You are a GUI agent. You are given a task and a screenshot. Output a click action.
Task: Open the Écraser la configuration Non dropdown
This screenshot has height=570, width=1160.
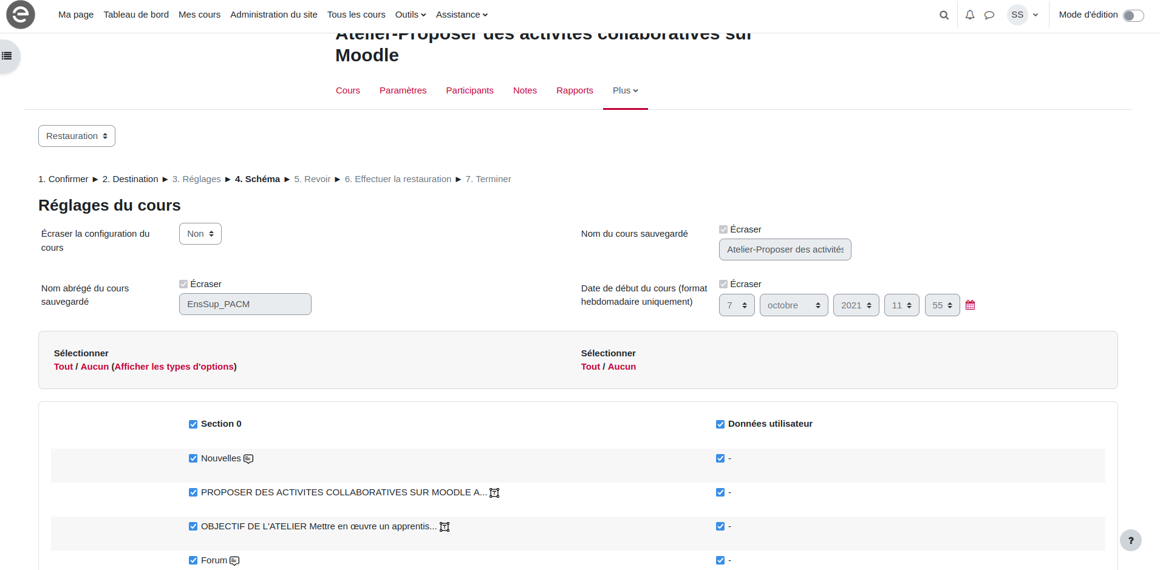pos(200,234)
